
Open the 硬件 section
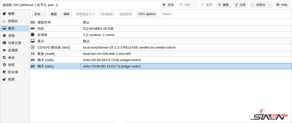tap(15, 28)
